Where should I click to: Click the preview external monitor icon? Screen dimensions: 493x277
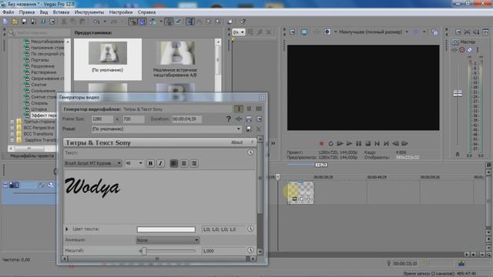point(304,32)
